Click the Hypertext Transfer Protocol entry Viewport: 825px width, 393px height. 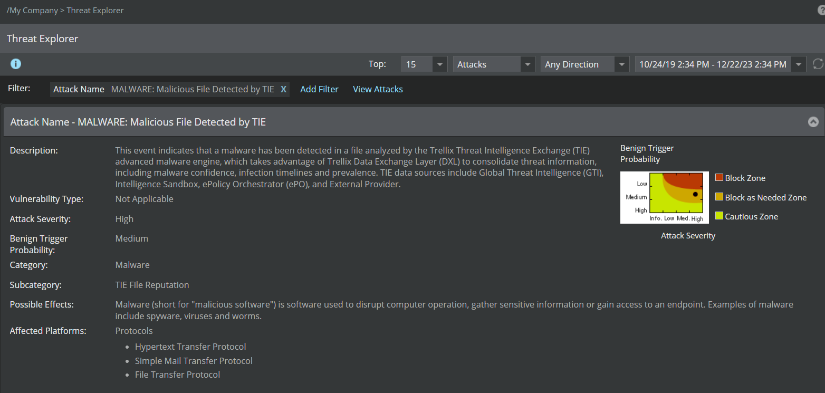click(190, 347)
